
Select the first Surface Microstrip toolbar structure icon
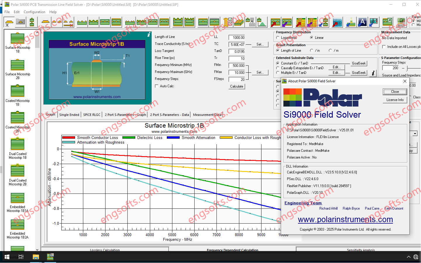[82, 22]
